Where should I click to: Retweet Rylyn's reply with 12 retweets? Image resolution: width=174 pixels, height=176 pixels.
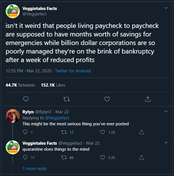click(64, 132)
